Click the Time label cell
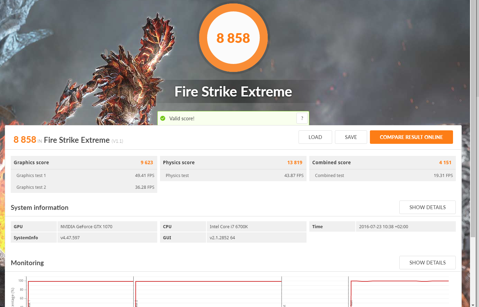The width and height of the screenshot is (479, 307). tap(332, 226)
